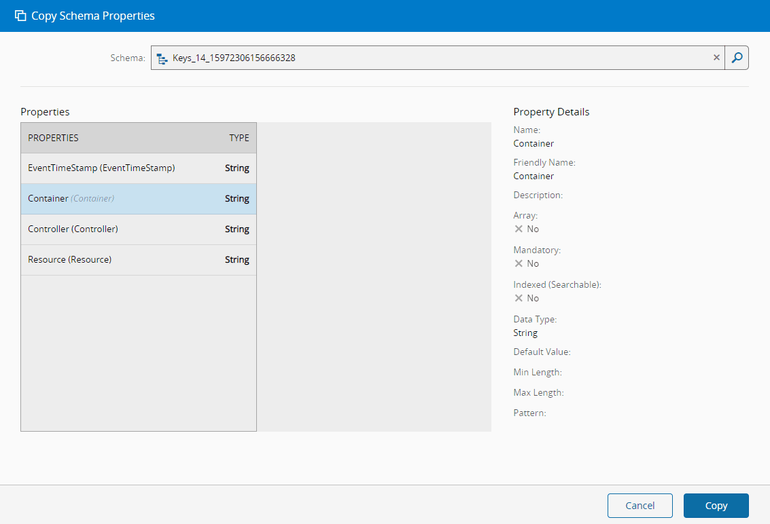
Task: Click the Data Type value String in details
Action: (525, 333)
